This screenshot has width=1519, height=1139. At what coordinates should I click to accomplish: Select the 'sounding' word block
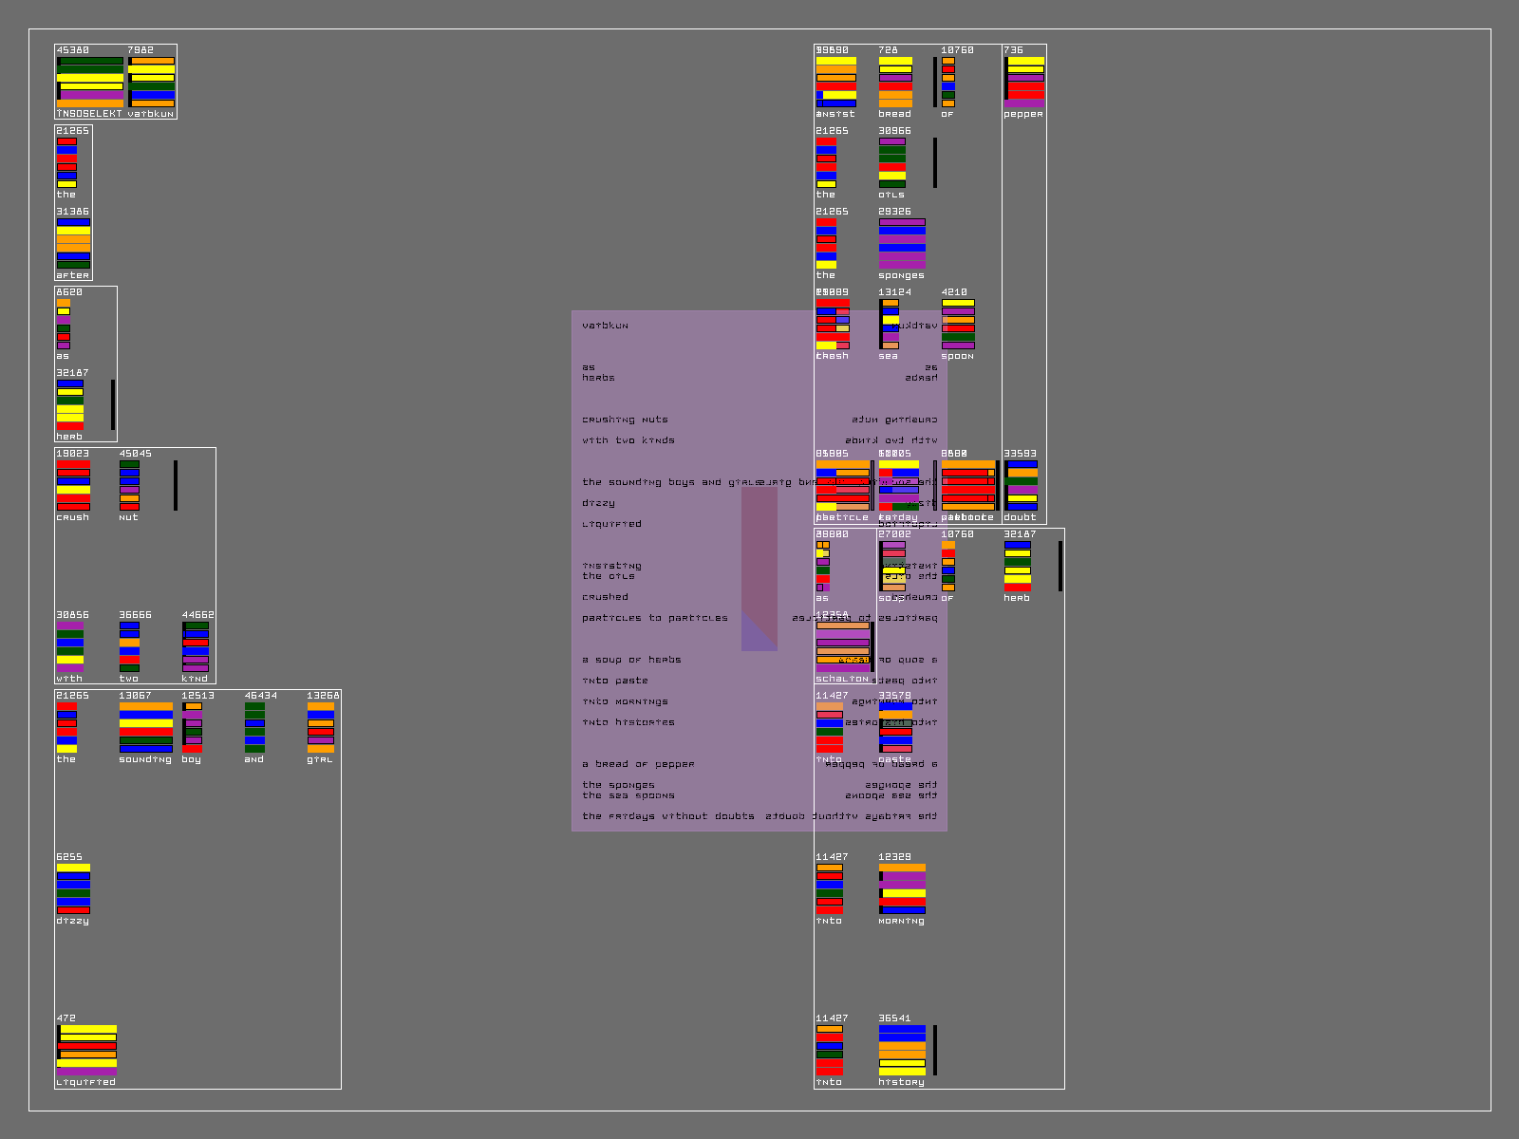tap(145, 727)
